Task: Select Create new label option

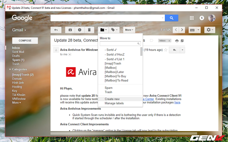Action: pyautogui.click(x=120, y=99)
